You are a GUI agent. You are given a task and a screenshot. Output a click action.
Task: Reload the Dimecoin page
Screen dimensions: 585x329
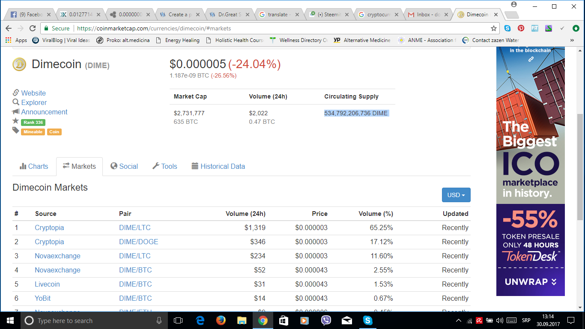point(33,28)
